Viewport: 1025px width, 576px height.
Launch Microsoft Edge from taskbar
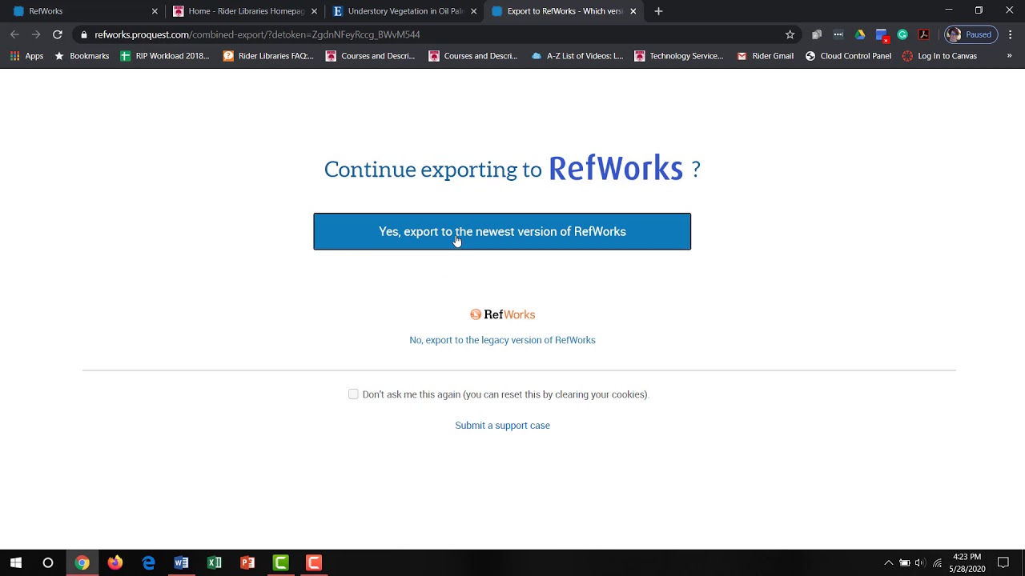(148, 563)
